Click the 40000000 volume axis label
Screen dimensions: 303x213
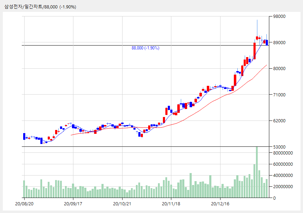pos(283,175)
